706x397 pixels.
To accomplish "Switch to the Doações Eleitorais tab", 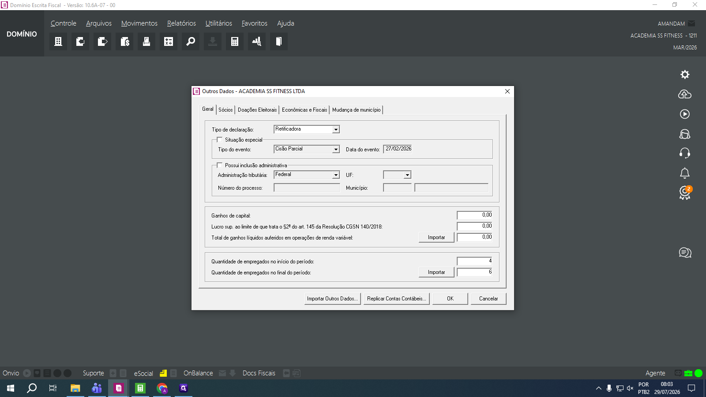I will pyautogui.click(x=257, y=110).
